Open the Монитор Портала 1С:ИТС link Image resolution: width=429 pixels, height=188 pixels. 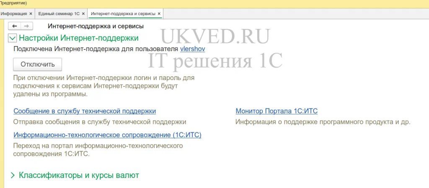point(277,111)
